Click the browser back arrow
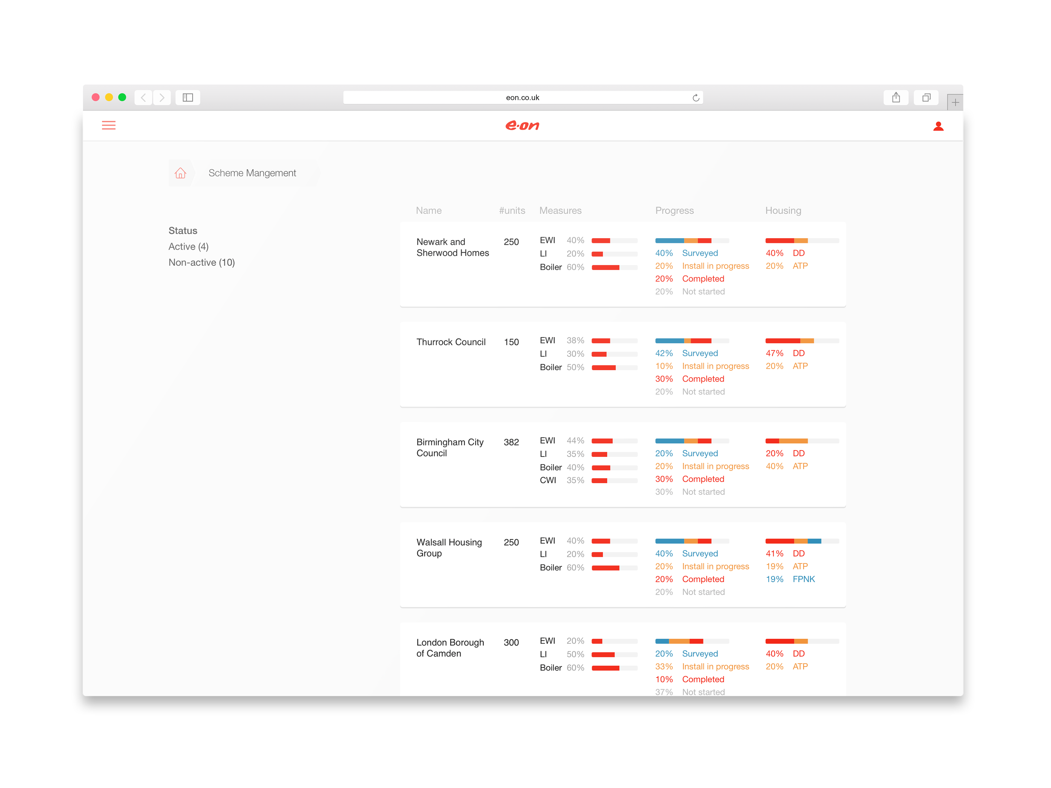Image resolution: width=1051 pixels, height=788 pixels. click(x=143, y=97)
